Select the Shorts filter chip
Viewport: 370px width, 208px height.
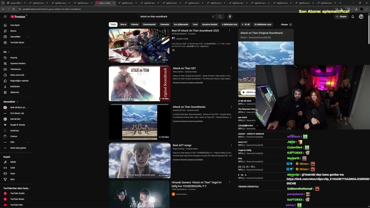point(123,25)
